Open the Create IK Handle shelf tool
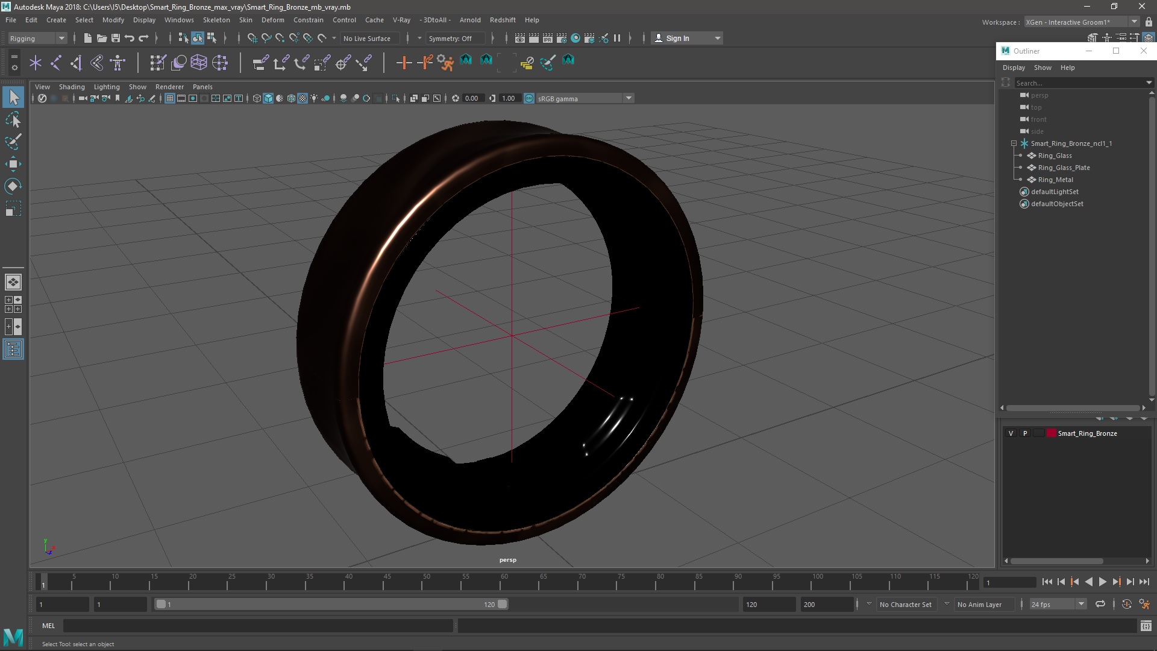Screen dimensions: 1157x651 [x=77, y=62]
